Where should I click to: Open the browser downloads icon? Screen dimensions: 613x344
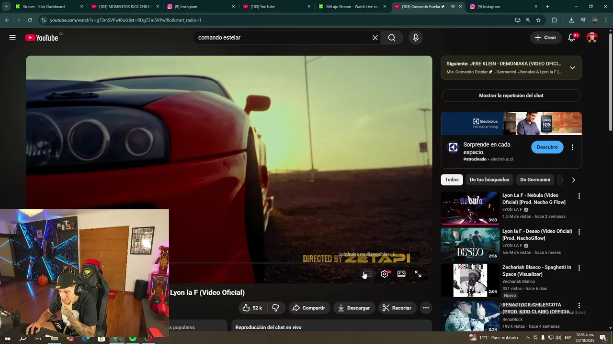click(x=571, y=20)
